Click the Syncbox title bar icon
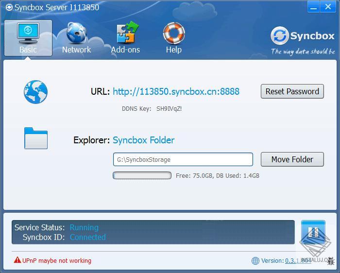The height and width of the screenshot is (273, 340). (x=9, y=7)
